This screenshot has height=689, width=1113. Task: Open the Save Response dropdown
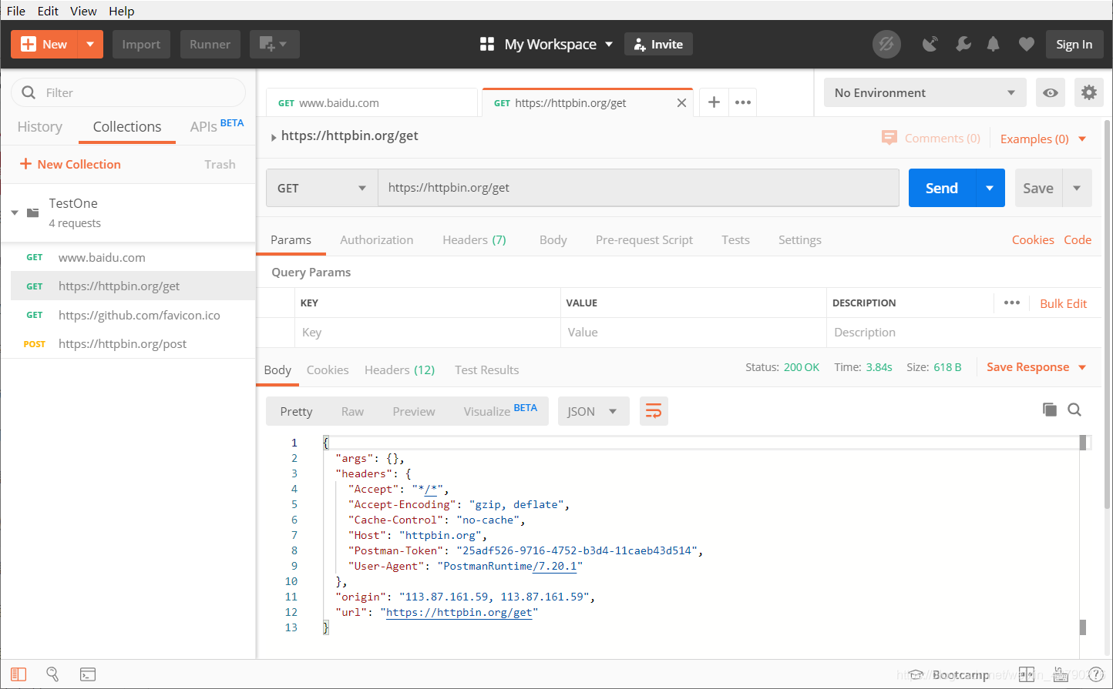[x=1037, y=367]
